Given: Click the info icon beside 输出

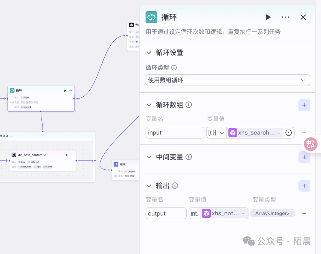Looking at the screenshot, I should tap(175, 186).
